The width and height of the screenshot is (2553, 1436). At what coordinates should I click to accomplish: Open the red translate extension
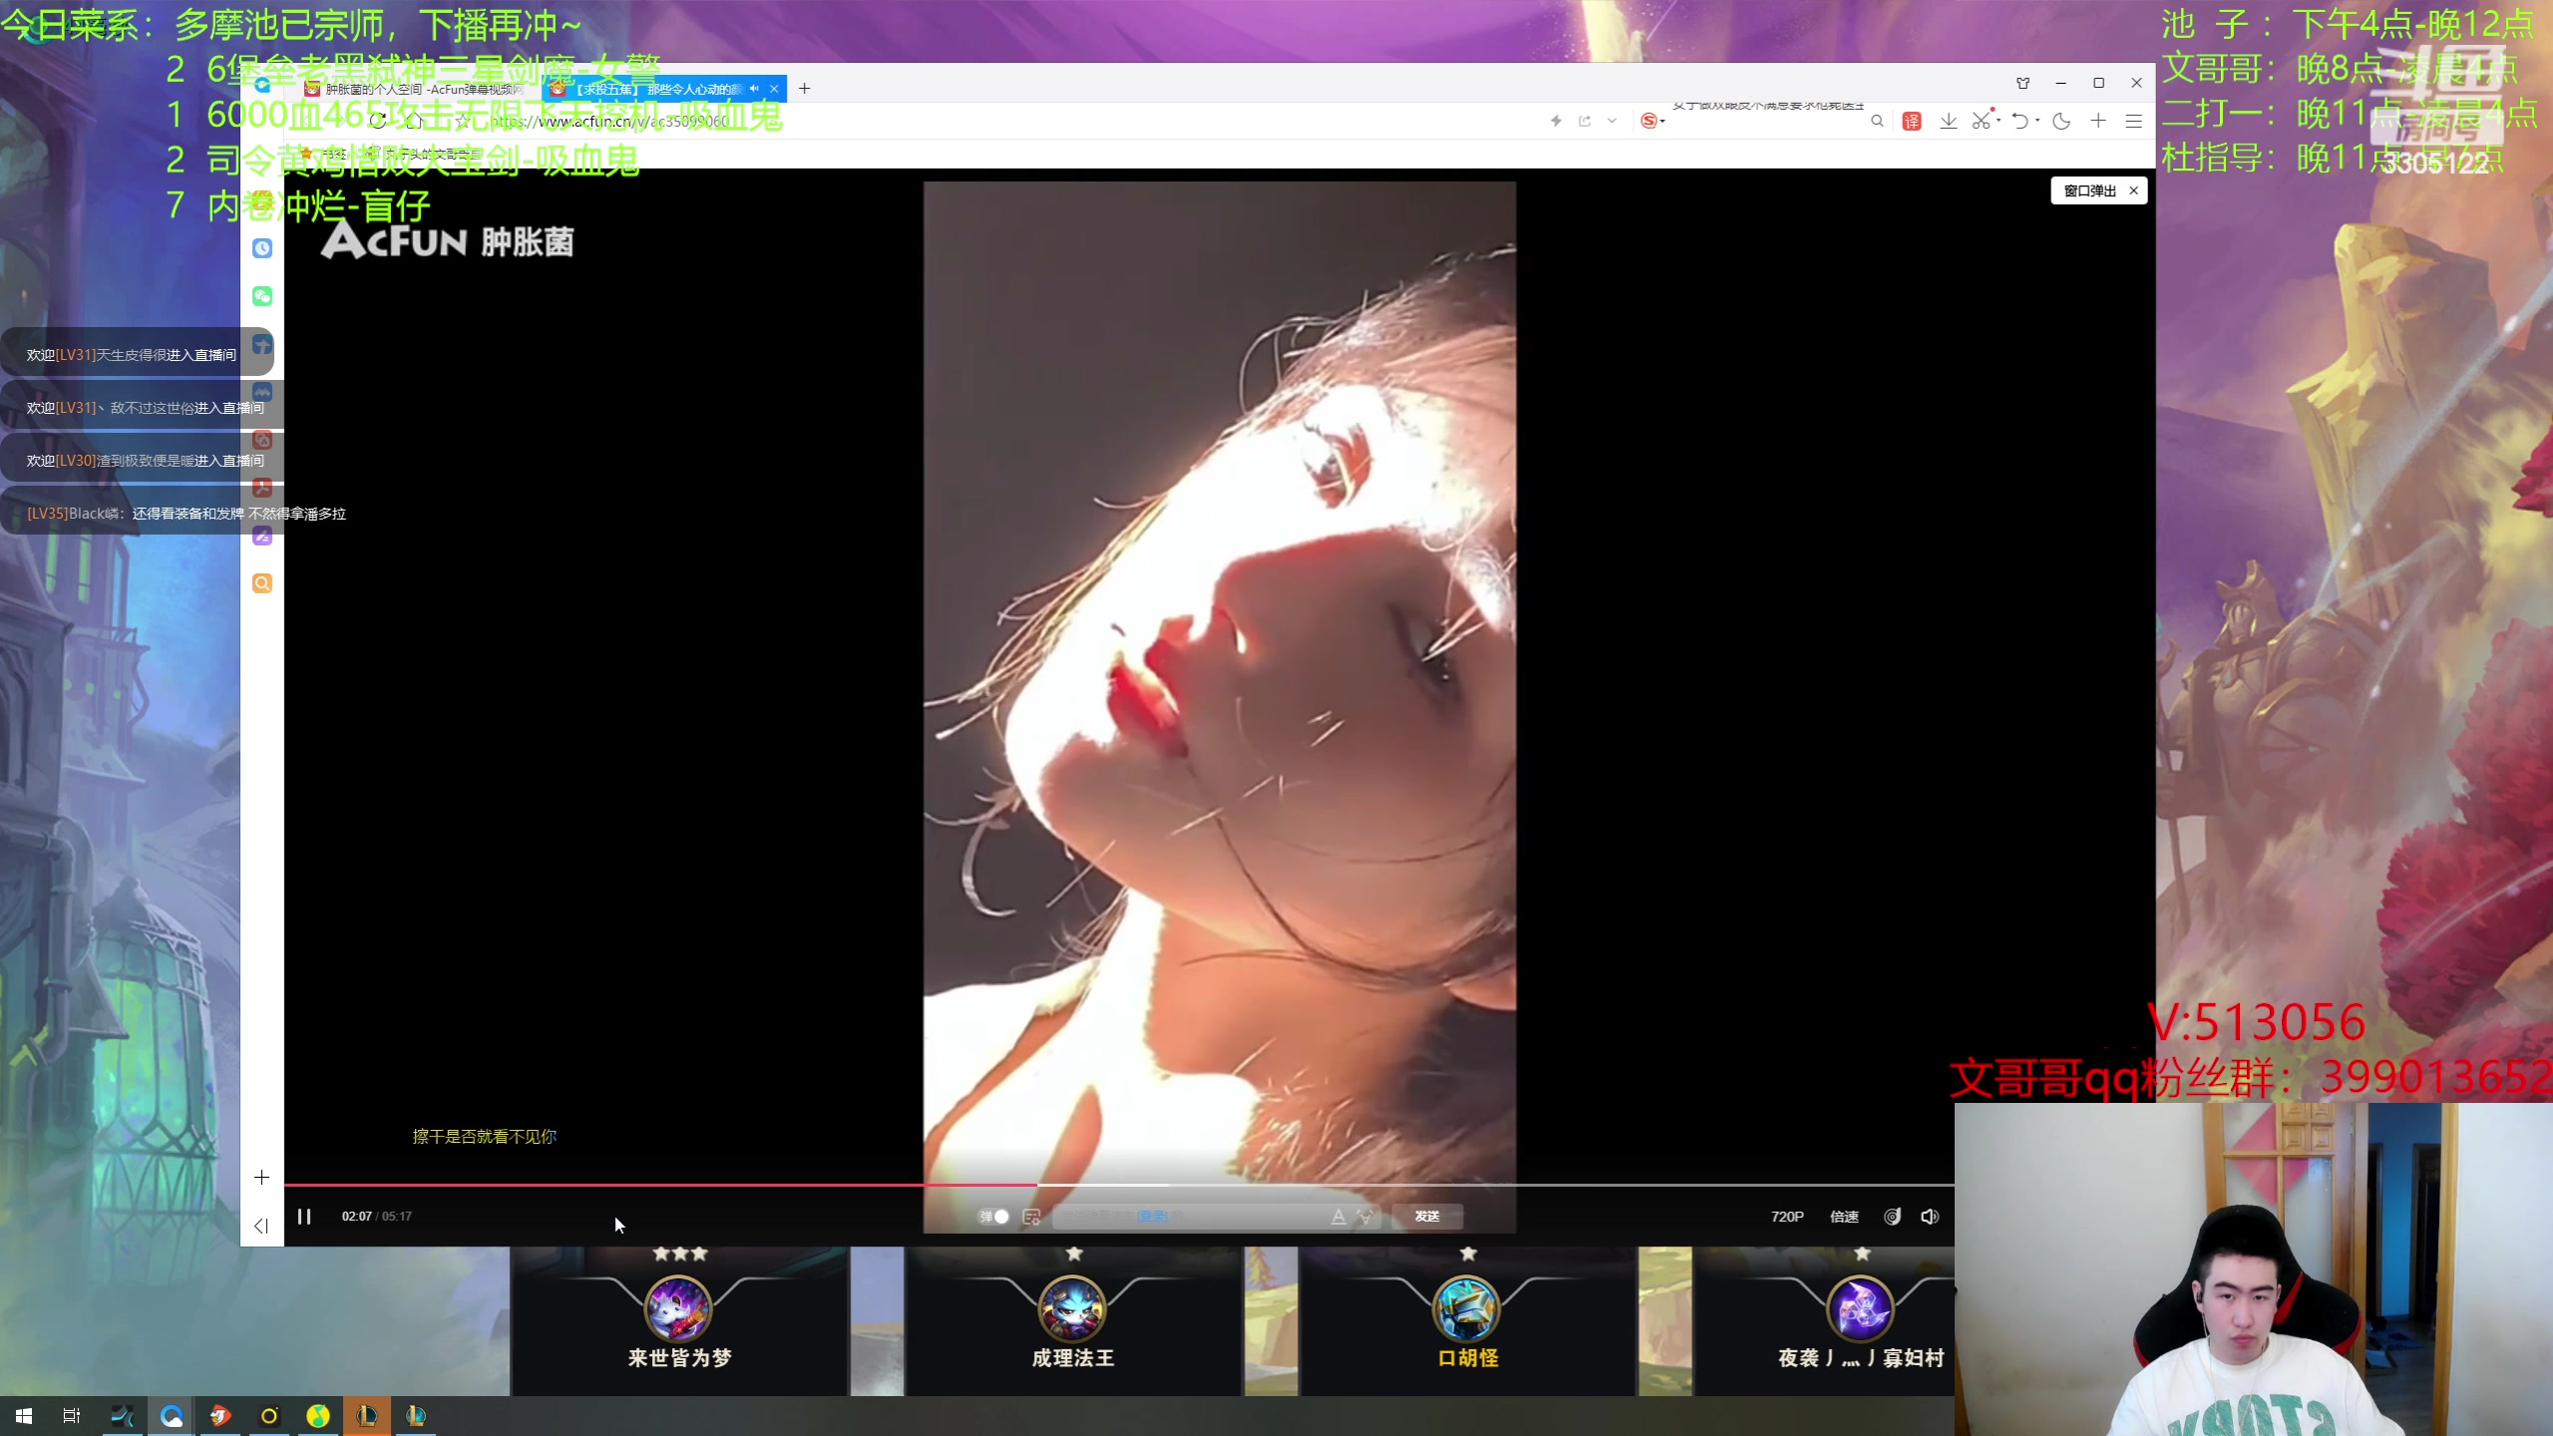1912,121
